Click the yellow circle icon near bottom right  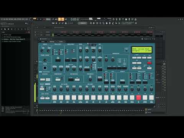[x=146, y=110]
